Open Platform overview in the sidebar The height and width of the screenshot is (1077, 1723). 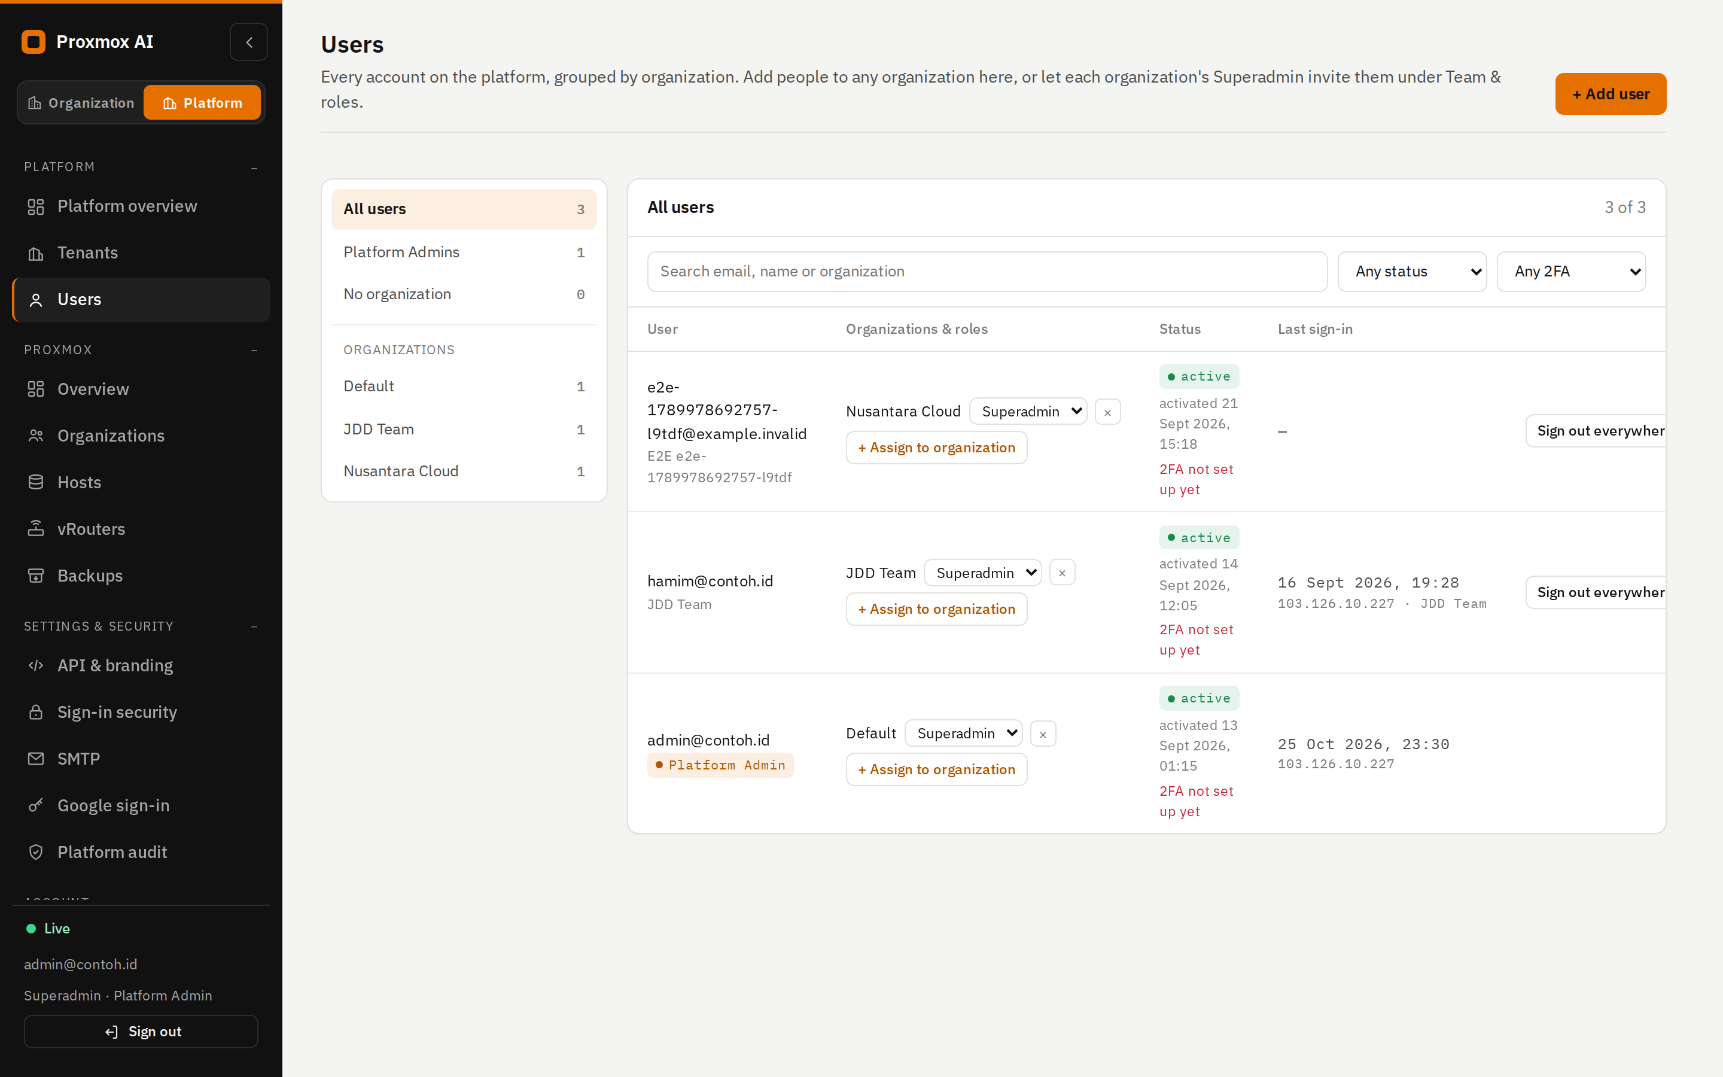[x=141, y=206]
